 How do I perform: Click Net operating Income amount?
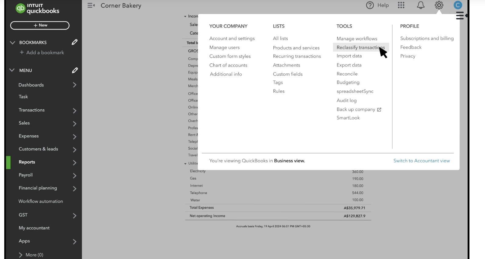tap(354, 216)
